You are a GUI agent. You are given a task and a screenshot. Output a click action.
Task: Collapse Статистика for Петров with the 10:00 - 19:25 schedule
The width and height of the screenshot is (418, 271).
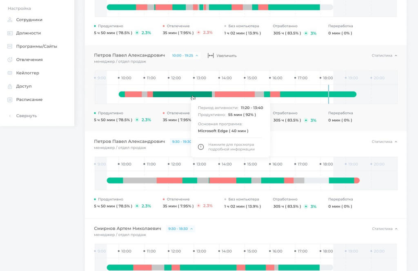(385, 55)
